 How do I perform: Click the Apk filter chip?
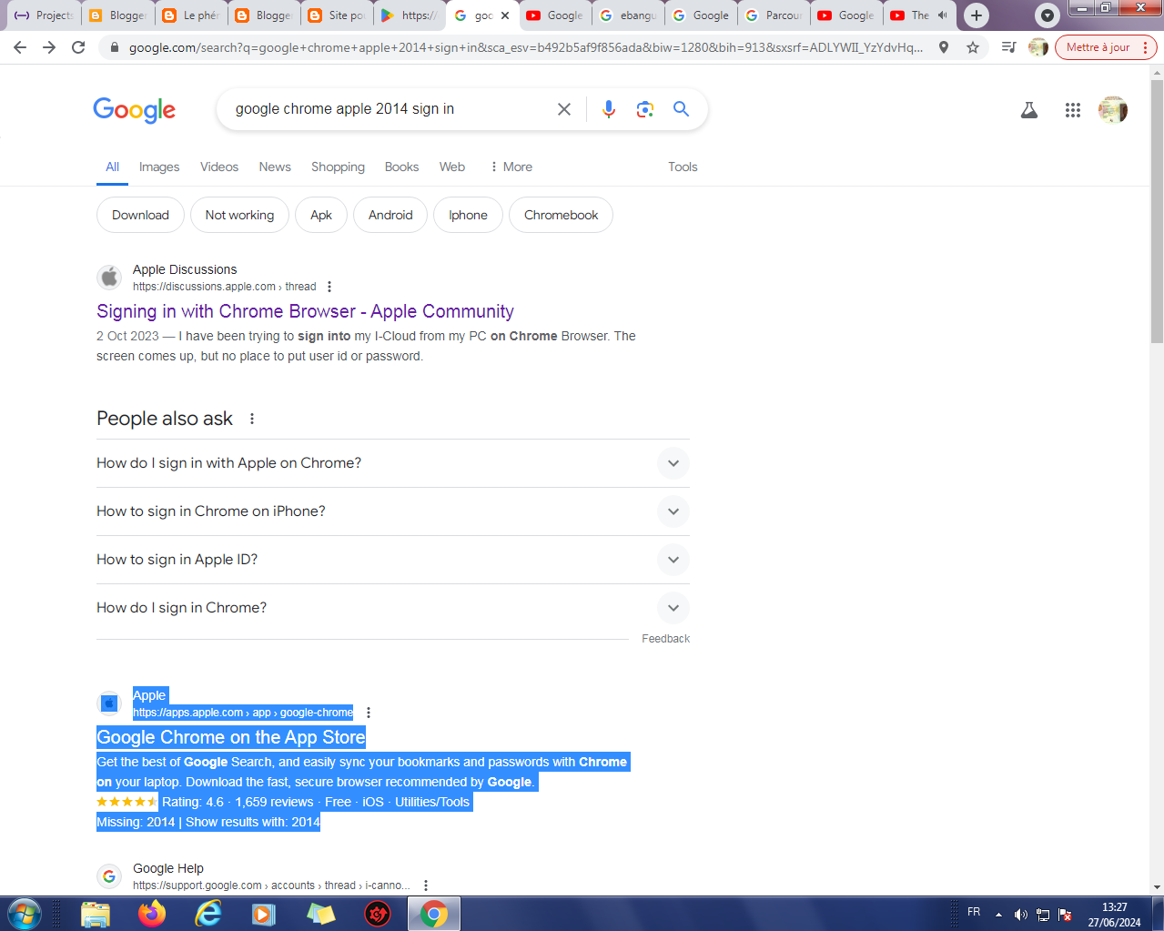(x=321, y=215)
